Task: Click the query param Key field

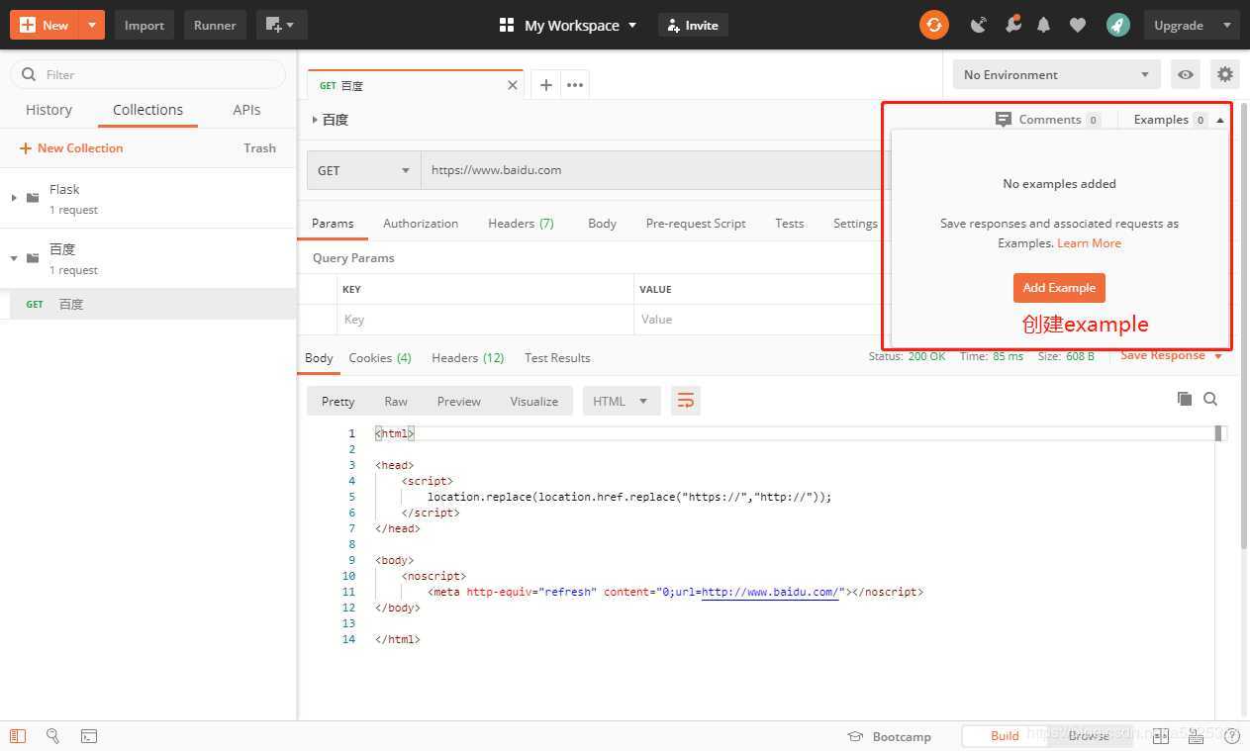Action: (x=485, y=320)
